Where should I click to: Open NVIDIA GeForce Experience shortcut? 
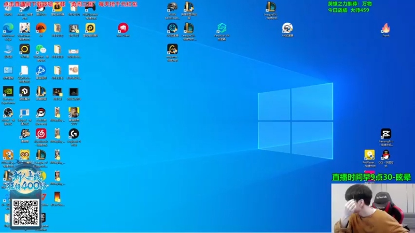(8, 92)
